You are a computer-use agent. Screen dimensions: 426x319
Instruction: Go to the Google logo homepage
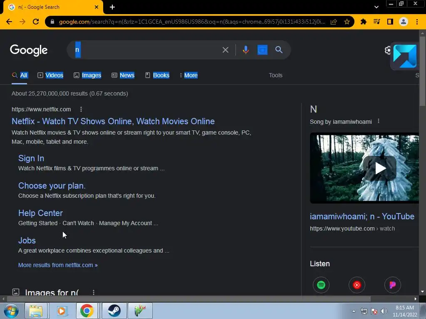tap(29, 50)
